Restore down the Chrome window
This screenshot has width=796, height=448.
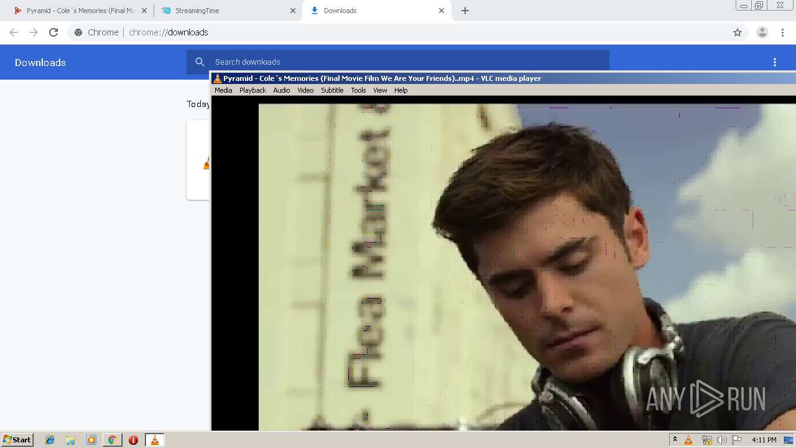coord(759,6)
